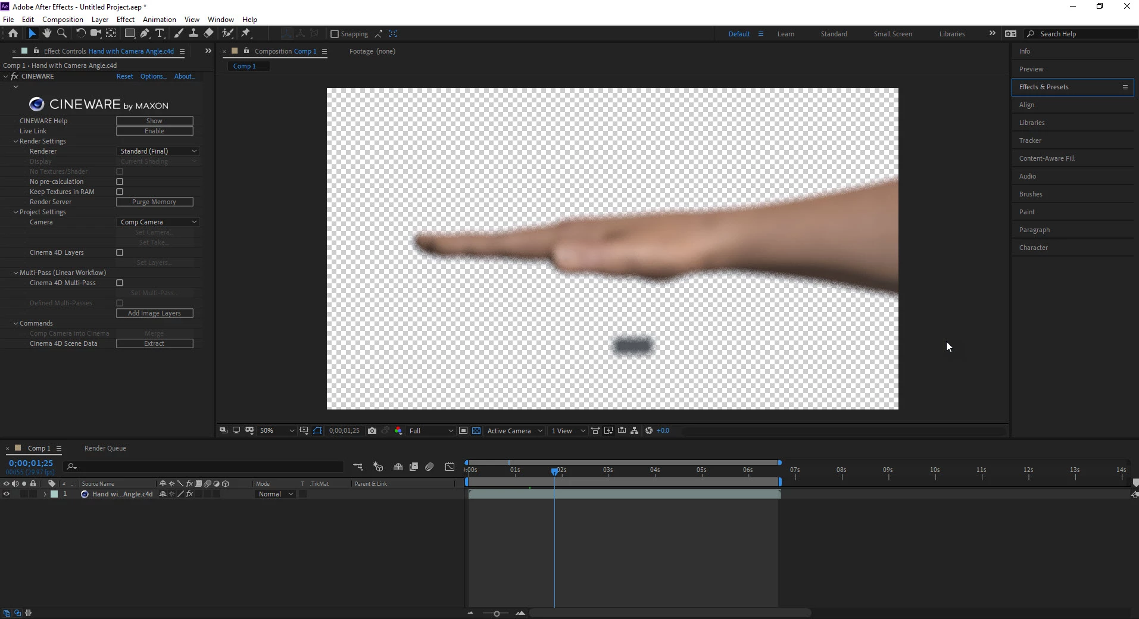Screen dimensions: 1139x619
Task: Collapse the Render Settings section
Action: (16, 141)
